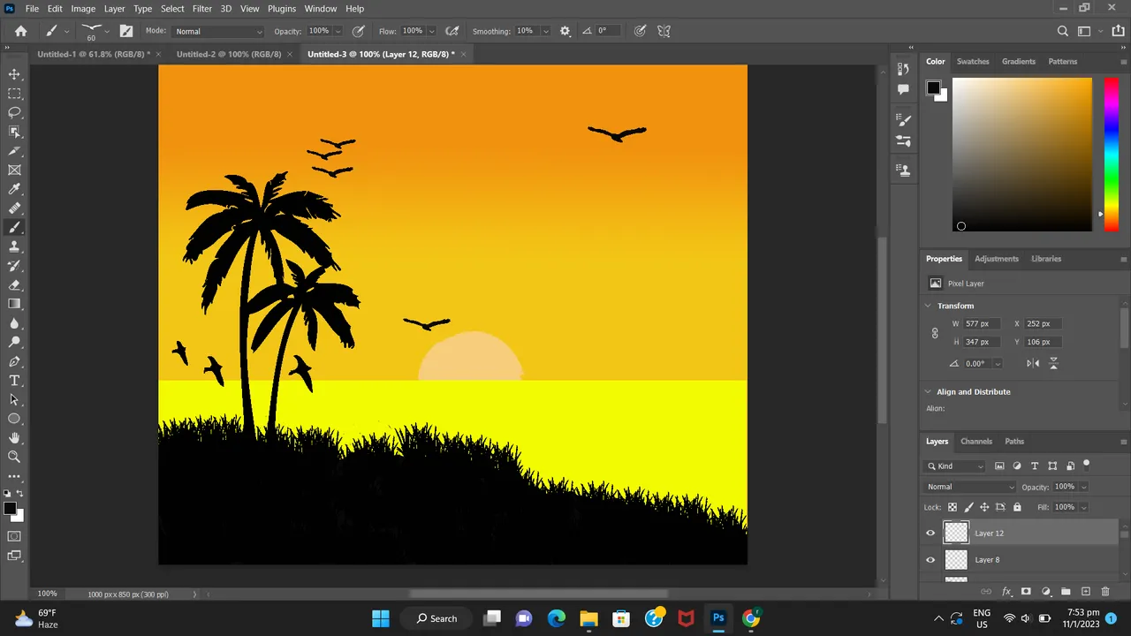Click the symmetry paint butterfly icon
The image size is (1131, 636).
[x=664, y=31]
